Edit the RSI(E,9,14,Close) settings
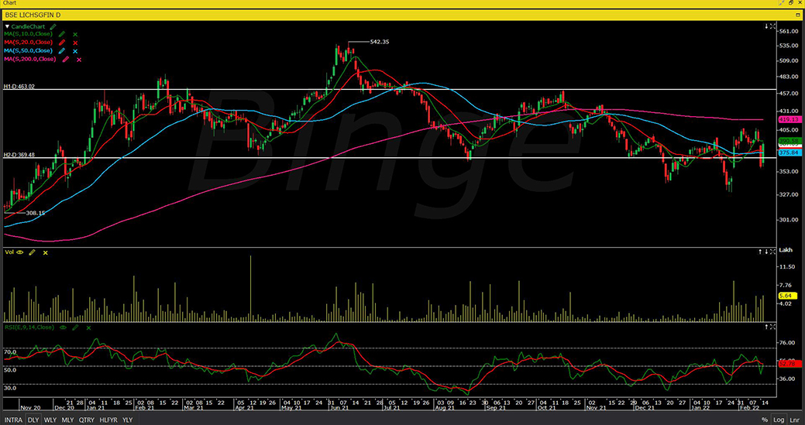The image size is (805, 425). tap(75, 327)
